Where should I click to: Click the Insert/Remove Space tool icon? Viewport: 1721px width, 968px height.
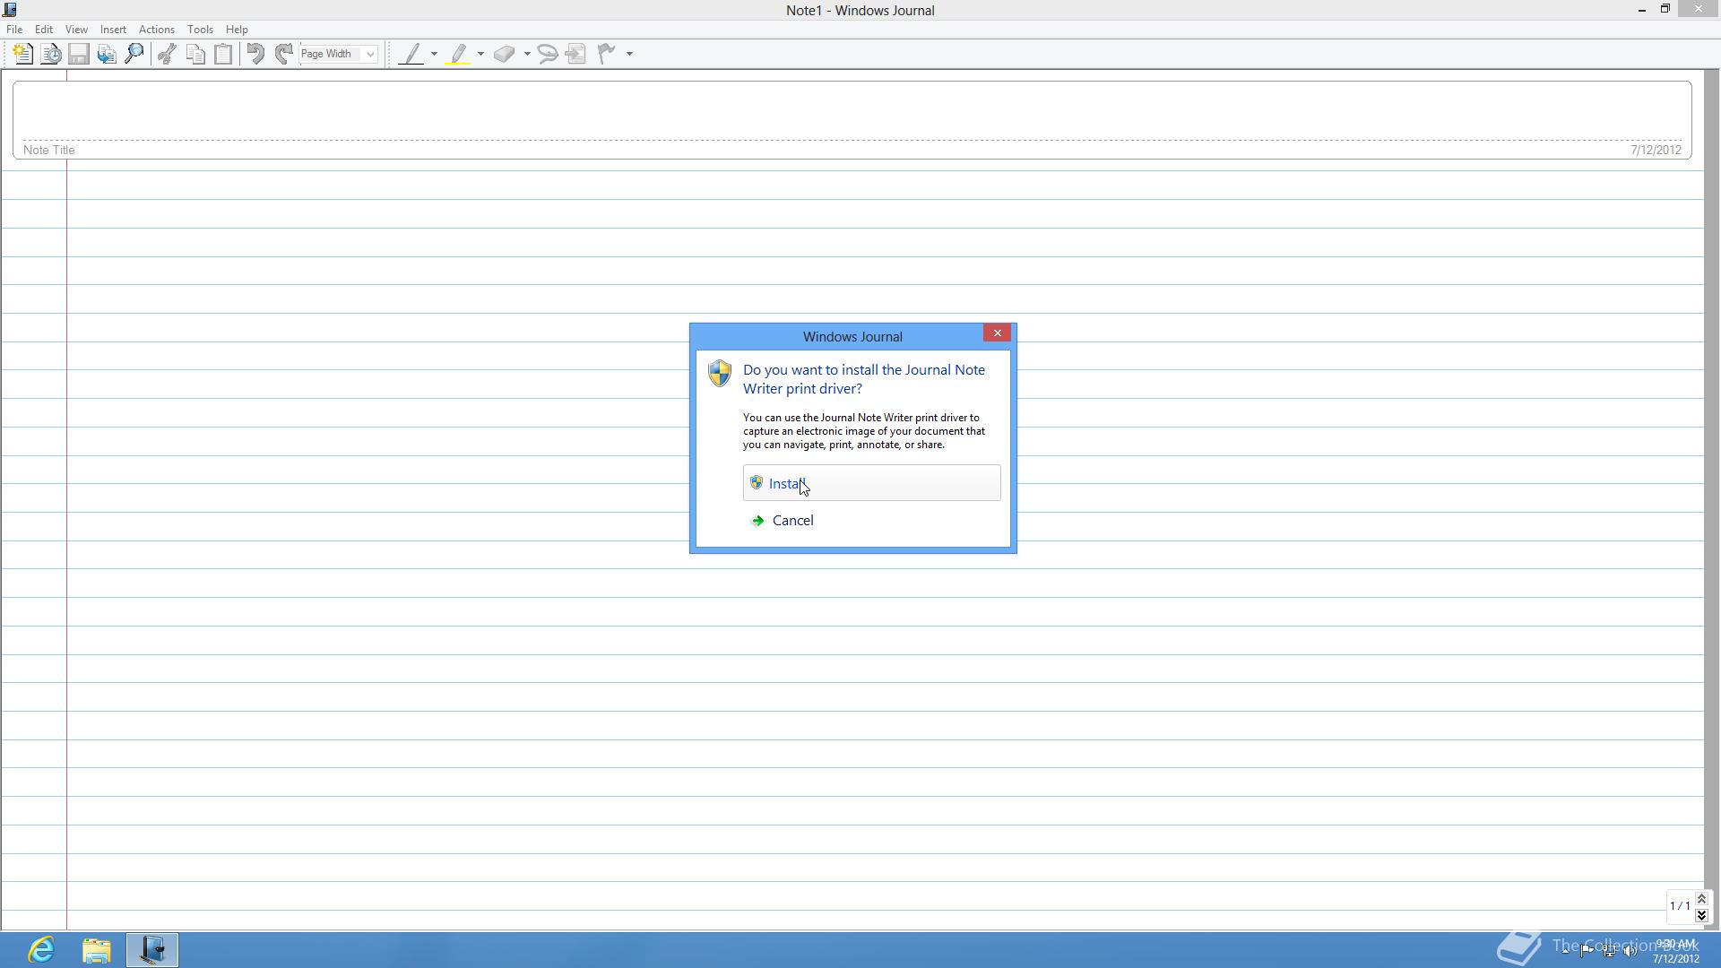pyautogui.click(x=576, y=54)
